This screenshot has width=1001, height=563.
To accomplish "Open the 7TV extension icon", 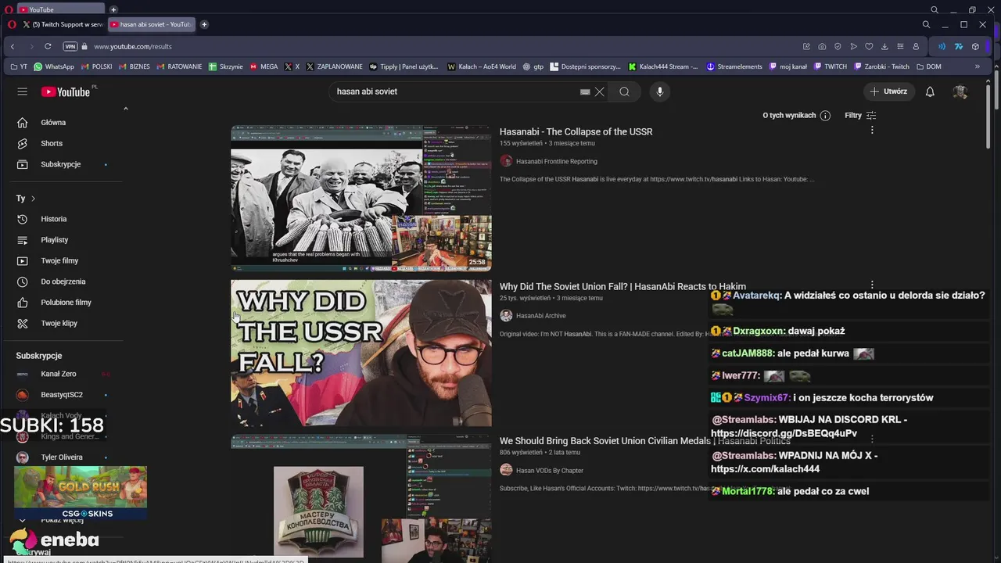I will pyautogui.click(x=959, y=46).
